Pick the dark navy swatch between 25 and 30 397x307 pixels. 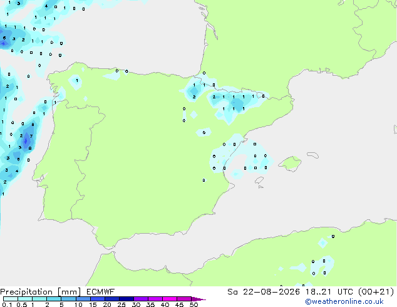pyautogui.click(x=126, y=299)
